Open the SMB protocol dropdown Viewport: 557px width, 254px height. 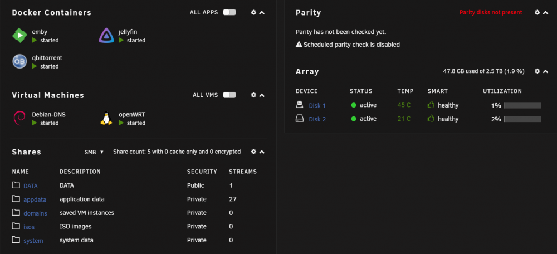[x=94, y=152]
